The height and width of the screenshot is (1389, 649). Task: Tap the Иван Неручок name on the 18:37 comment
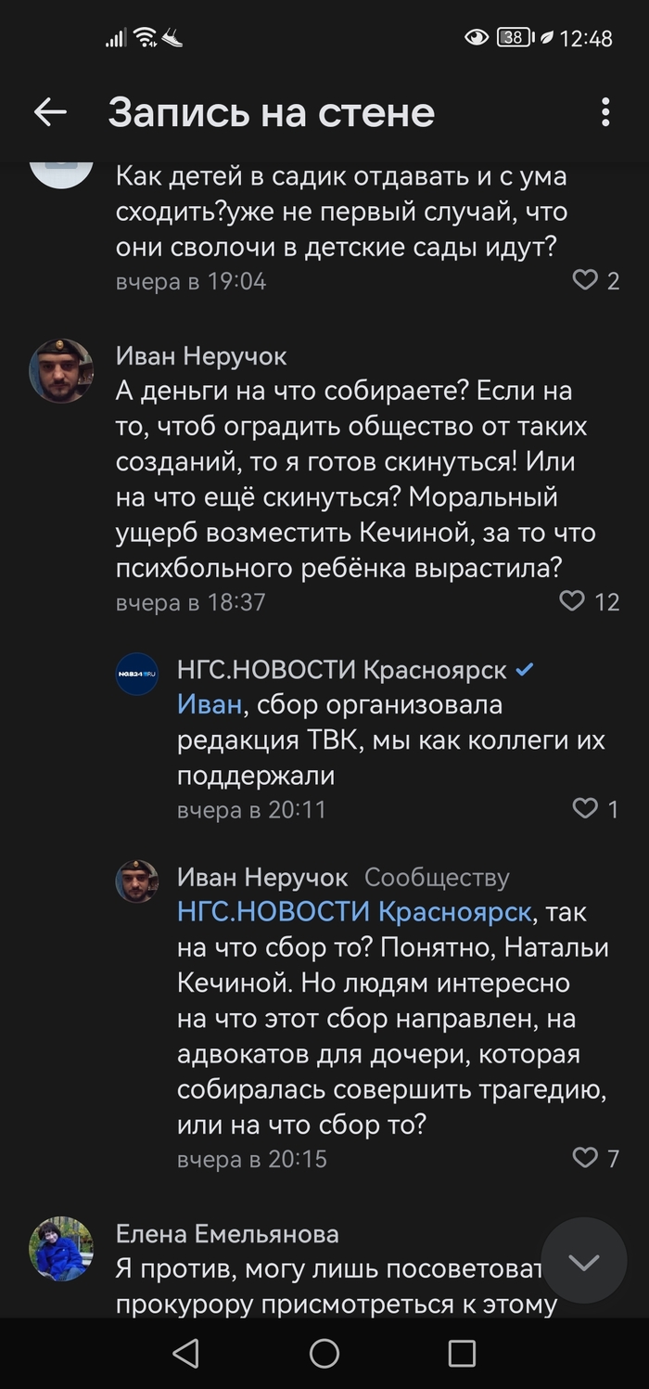tap(201, 356)
